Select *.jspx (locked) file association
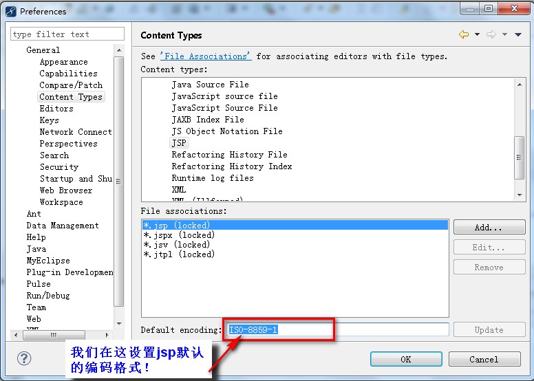Viewport: 534px width, 381px height. (179, 235)
